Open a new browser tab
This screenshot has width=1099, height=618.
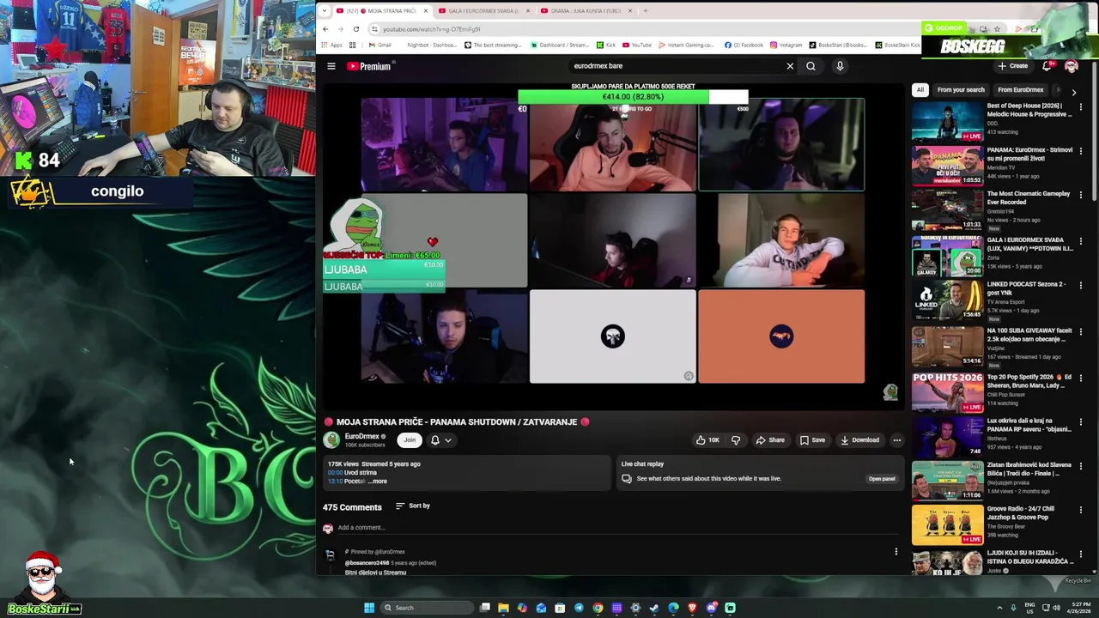(646, 11)
